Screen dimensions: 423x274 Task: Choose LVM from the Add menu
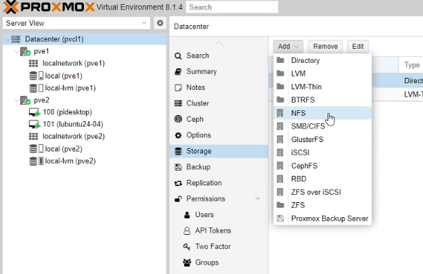[x=323, y=74]
